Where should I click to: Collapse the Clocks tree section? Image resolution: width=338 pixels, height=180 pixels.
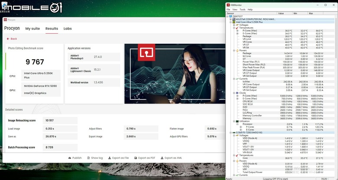coord(234,93)
